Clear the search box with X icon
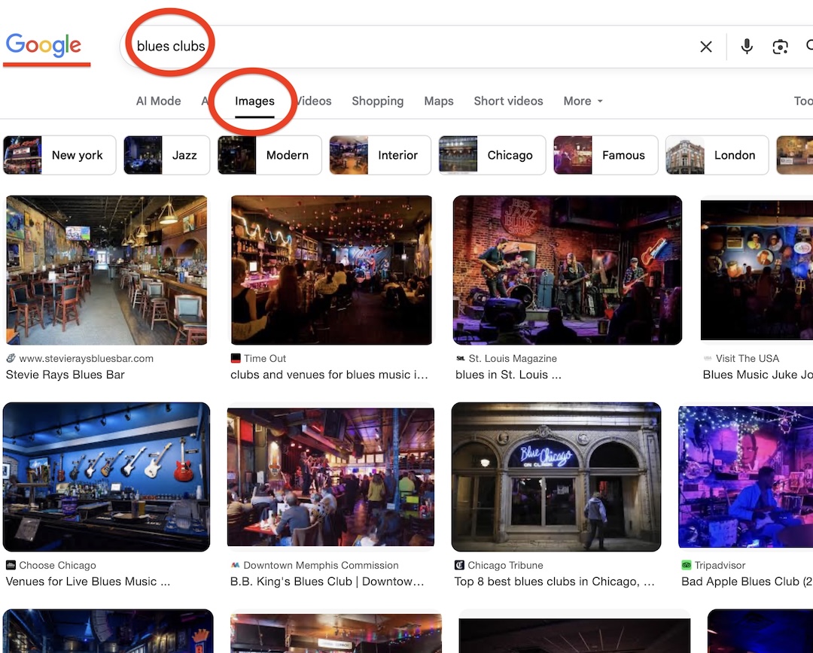 pos(705,47)
